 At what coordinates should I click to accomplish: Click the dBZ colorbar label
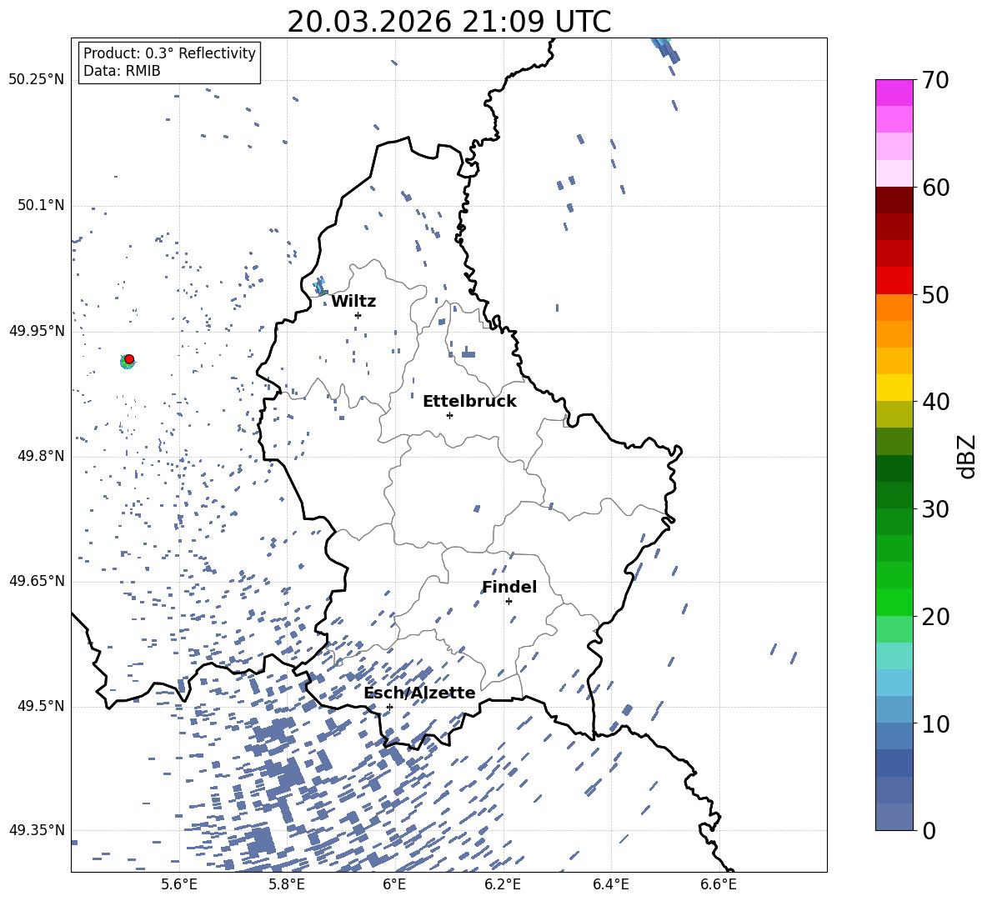pos(968,457)
